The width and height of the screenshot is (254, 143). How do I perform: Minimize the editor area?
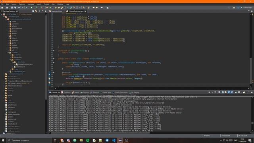[249, 11]
